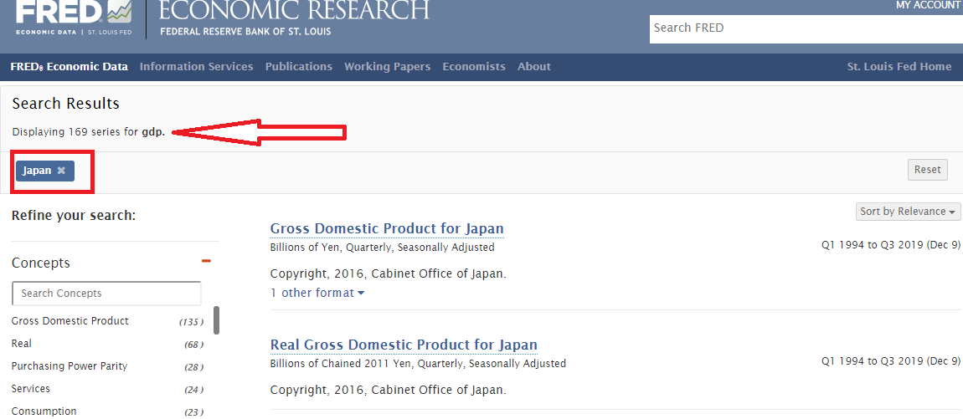The width and height of the screenshot is (963, 419).
Task: Open My Account
Action: [x=928, y=5]
